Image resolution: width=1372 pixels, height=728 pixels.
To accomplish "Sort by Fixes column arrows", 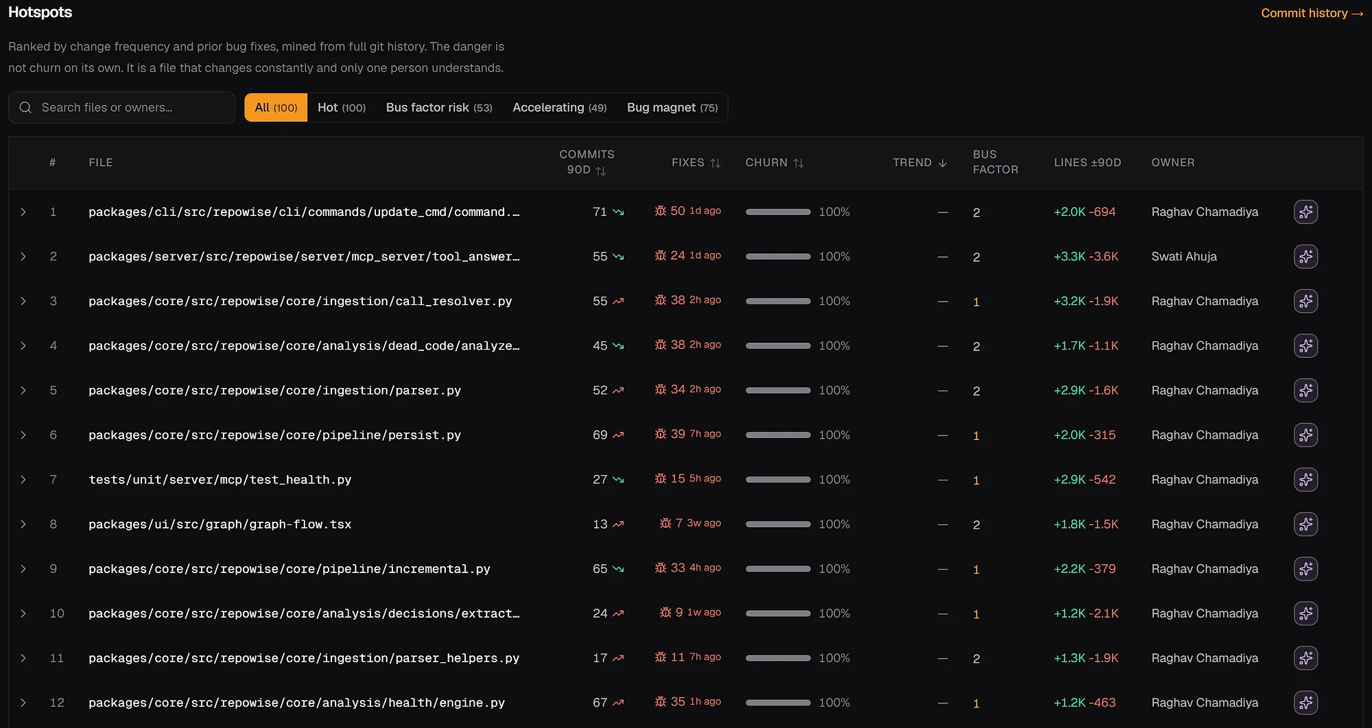I will pyautogui.click(x=715, y=163).
